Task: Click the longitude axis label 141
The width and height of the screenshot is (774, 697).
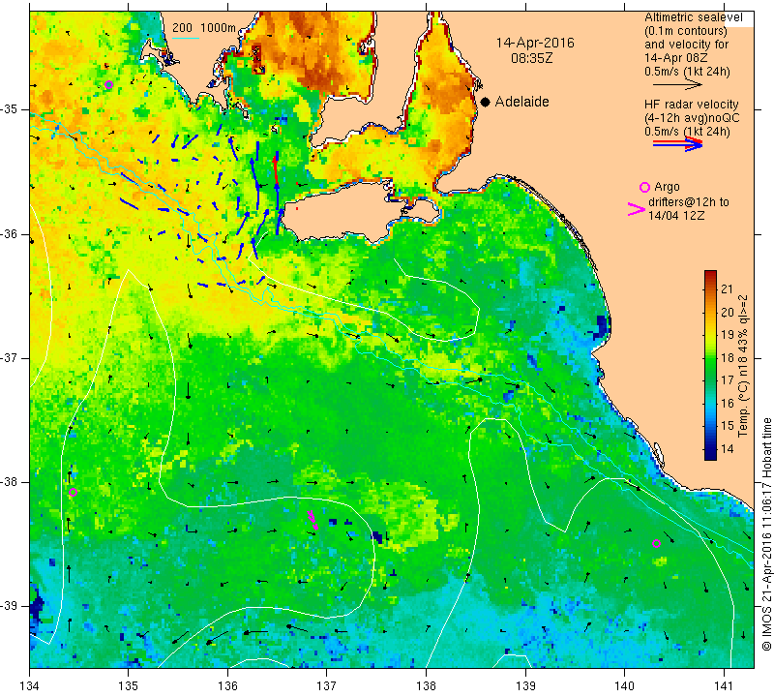Action: (x=724, y=685)
